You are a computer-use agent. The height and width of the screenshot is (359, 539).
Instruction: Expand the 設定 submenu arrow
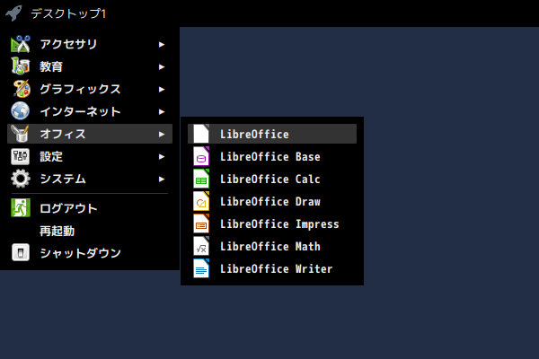point(162,157)
